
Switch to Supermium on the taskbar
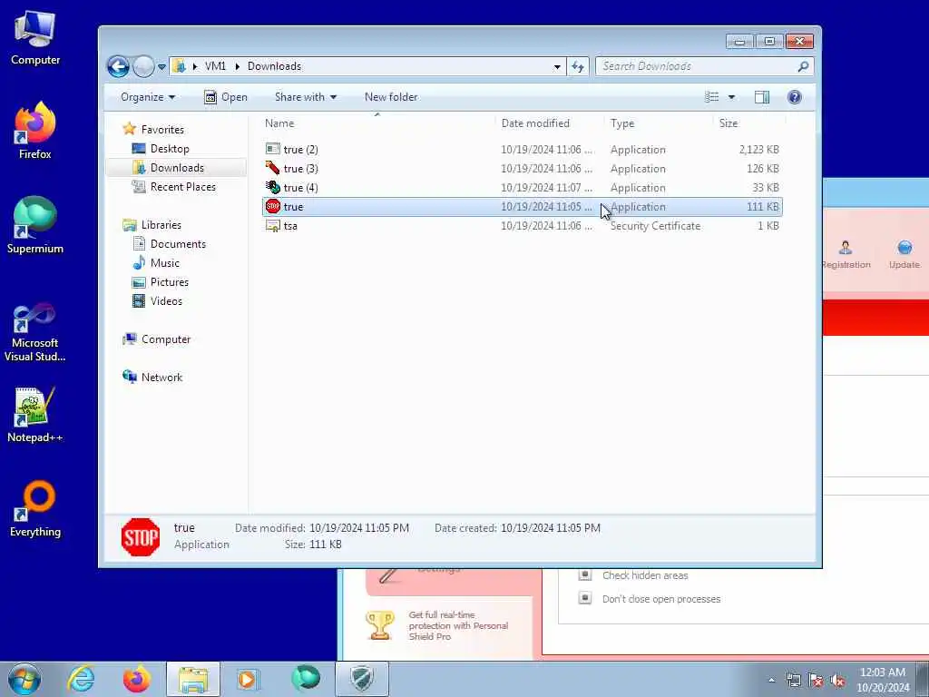click(305, 679)
